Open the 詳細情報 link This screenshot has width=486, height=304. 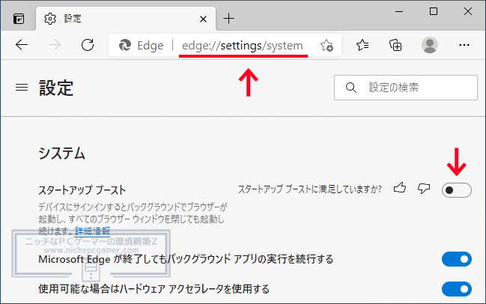(92, 231)
